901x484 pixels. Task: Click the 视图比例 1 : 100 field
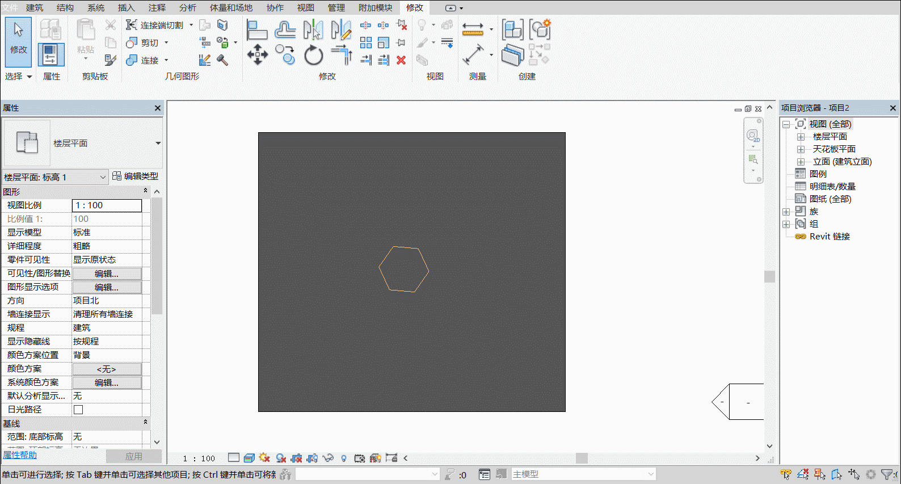[107, 205]
